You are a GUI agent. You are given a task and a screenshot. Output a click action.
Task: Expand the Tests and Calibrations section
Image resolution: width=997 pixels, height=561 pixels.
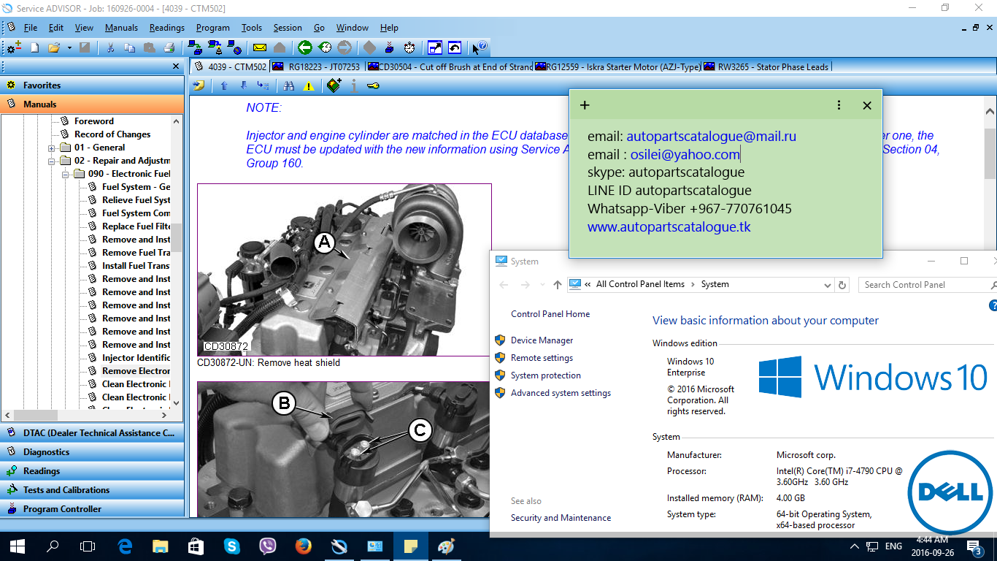[x=92, y=490]
